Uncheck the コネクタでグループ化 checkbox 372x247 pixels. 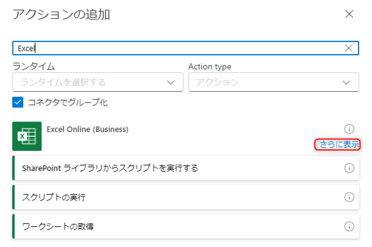(x=18, y=102)
